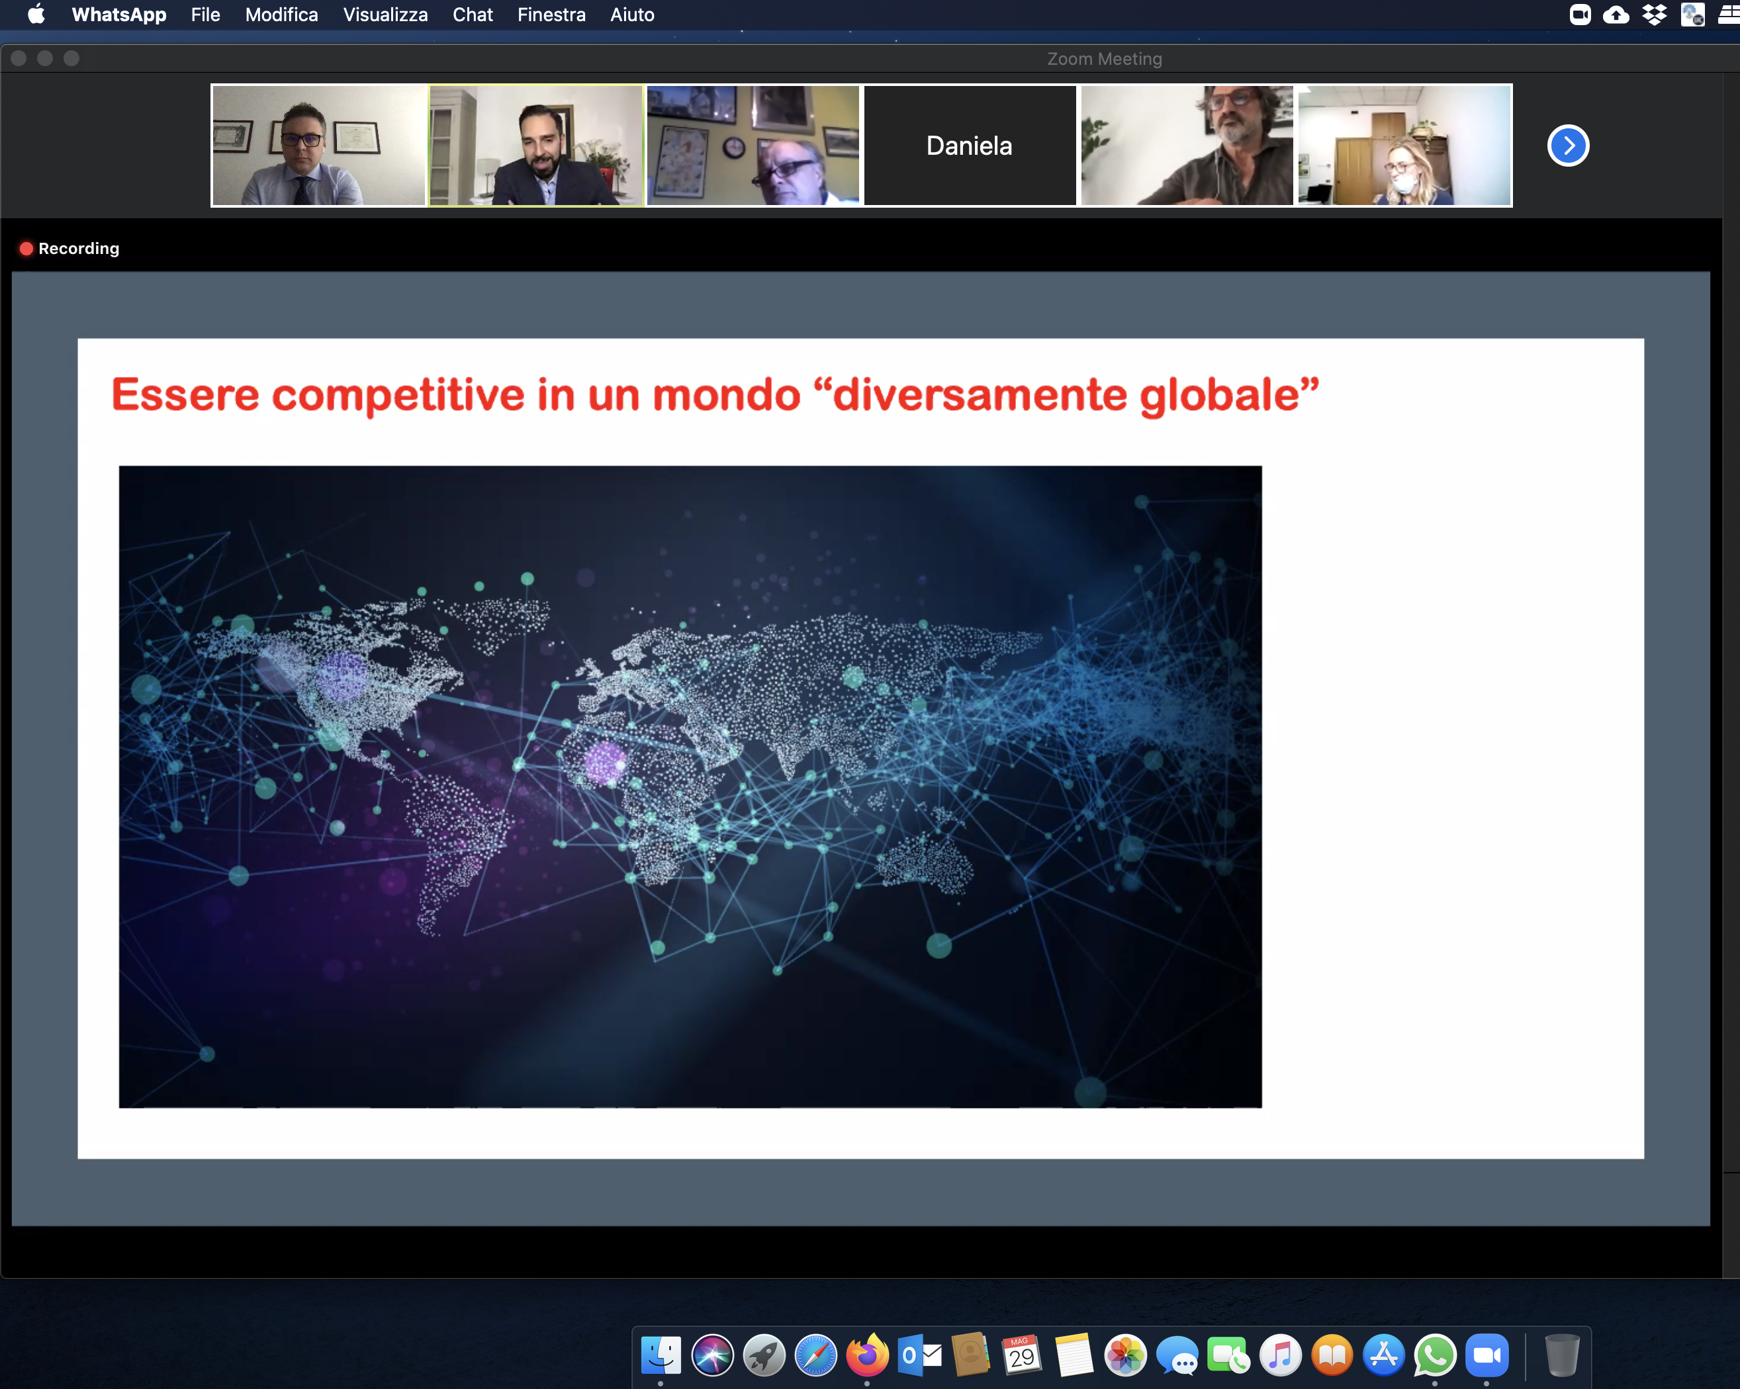Open the Aiuto menu
The width and height of the screenshot is (1740, 1389).
(632, 15)
